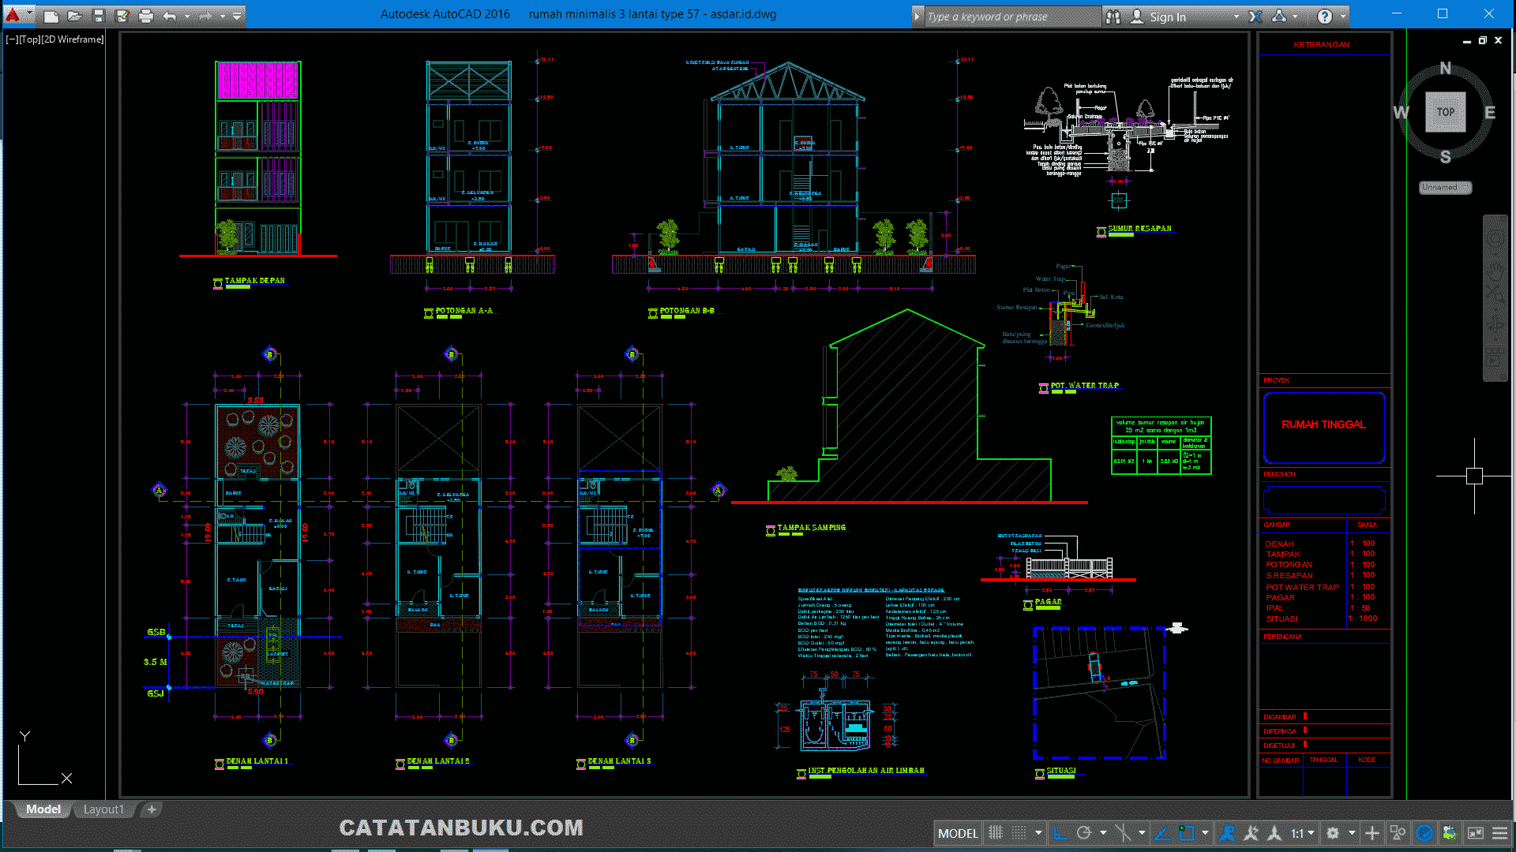Save the drawing with the floppy icon
Image resolution: width=1516 pixels, height=852 pixels.
click(99, 16)
